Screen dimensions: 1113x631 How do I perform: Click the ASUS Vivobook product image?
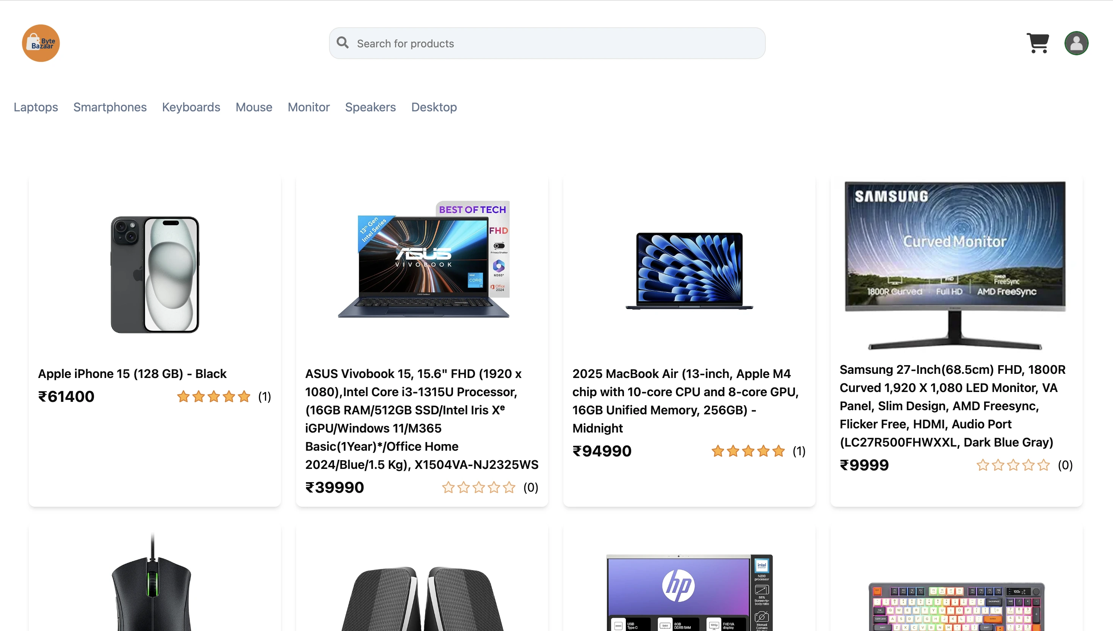point(422,260)
